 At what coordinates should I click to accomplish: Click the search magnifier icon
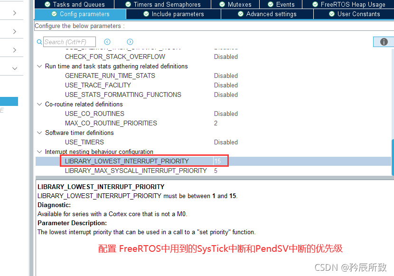(39, 42)
